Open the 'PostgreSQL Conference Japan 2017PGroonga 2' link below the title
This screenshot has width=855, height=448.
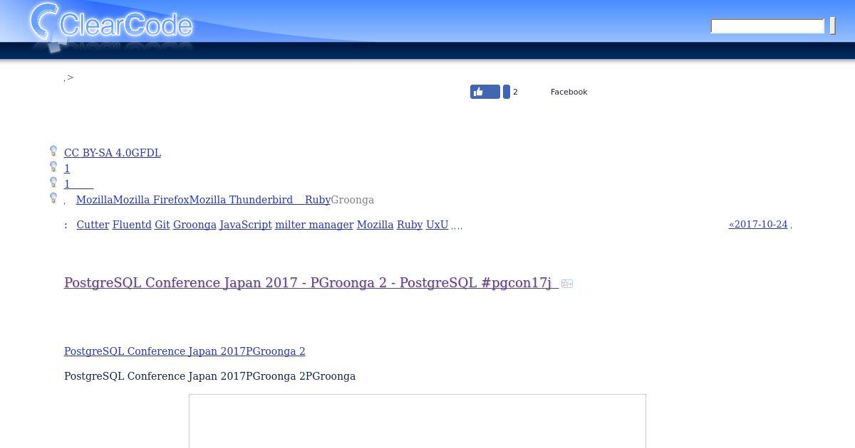(x=185, y=351)
